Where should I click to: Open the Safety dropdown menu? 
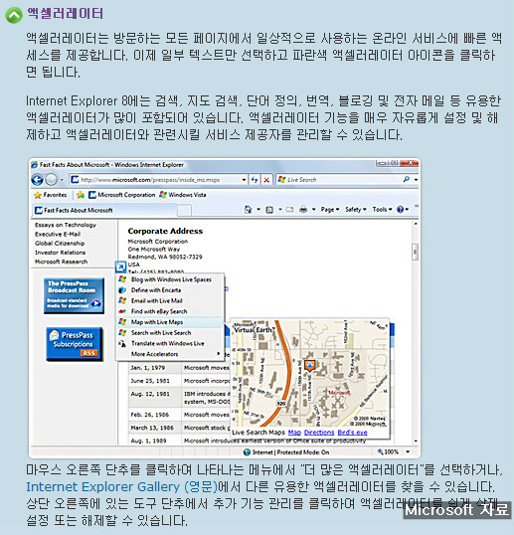coord(355,210)
